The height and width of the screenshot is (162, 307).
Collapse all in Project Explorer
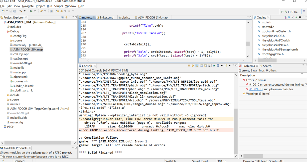63,17
